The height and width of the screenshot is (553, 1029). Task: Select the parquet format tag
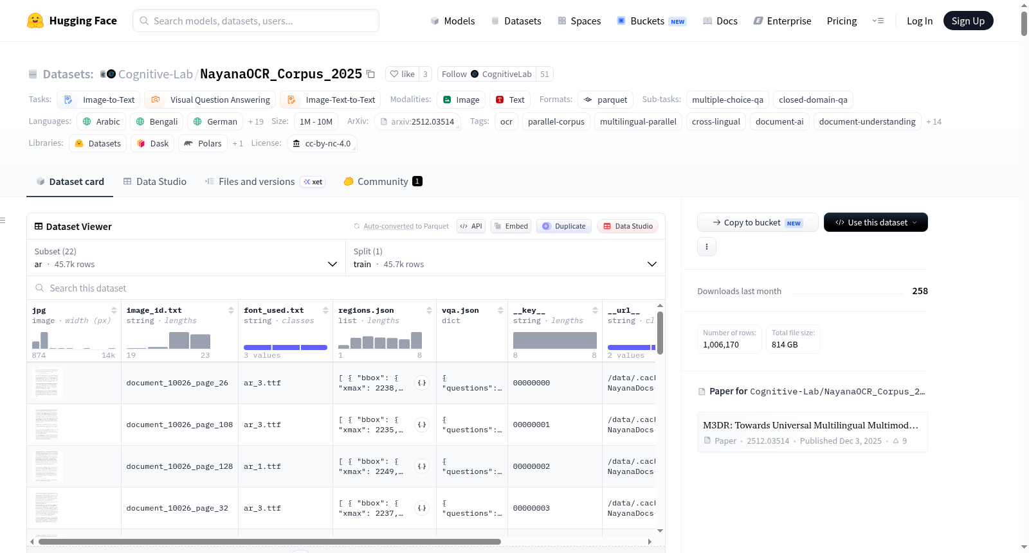606,100
